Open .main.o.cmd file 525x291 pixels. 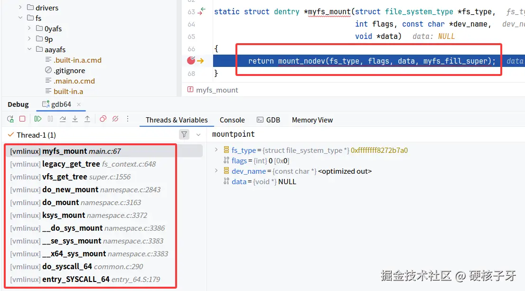click(74, 81)
